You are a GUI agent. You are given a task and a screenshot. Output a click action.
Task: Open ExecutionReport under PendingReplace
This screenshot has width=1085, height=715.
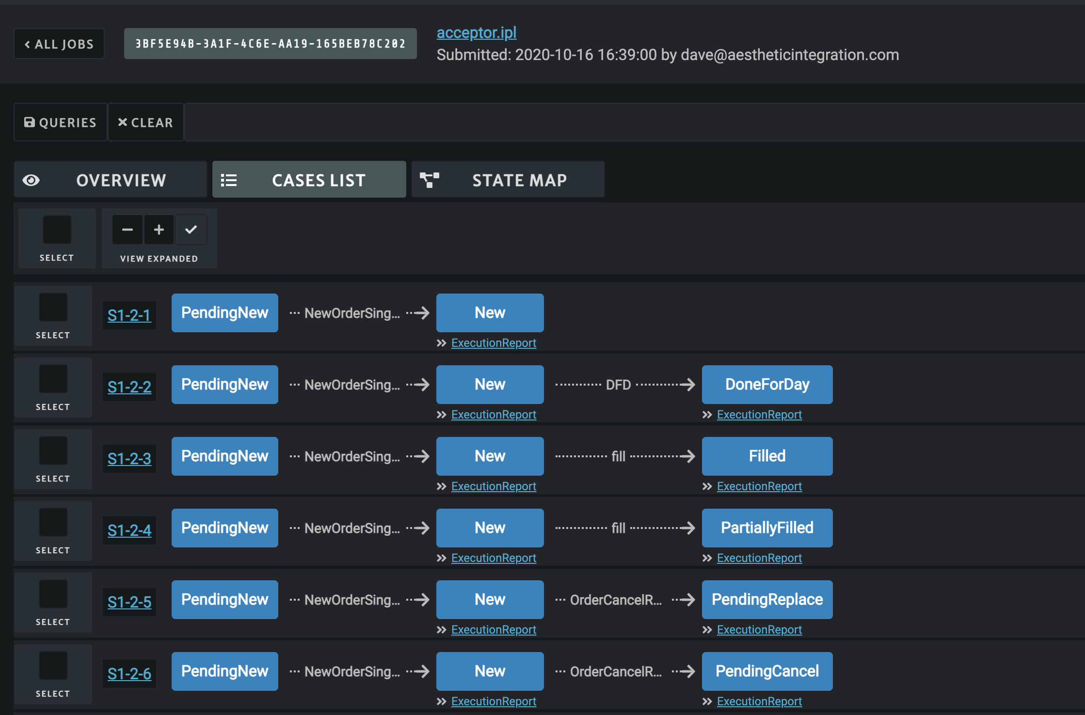click(759, 630)
